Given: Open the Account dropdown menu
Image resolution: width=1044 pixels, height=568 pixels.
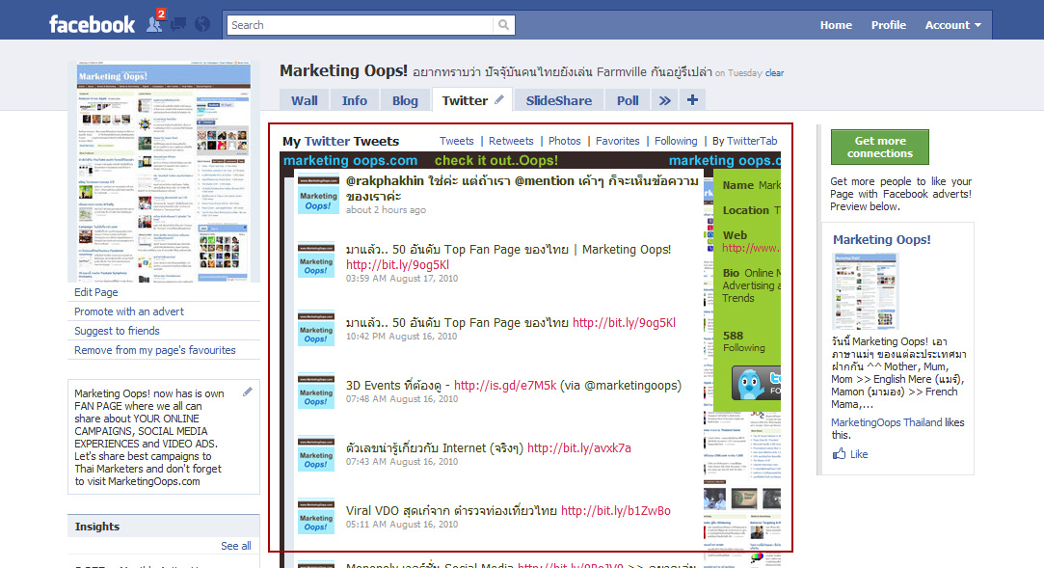Looking at the screenshot, I should 952,25.
